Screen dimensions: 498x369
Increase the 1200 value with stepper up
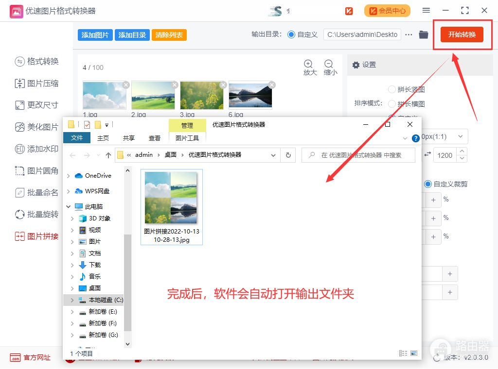(x=462, y=151)
